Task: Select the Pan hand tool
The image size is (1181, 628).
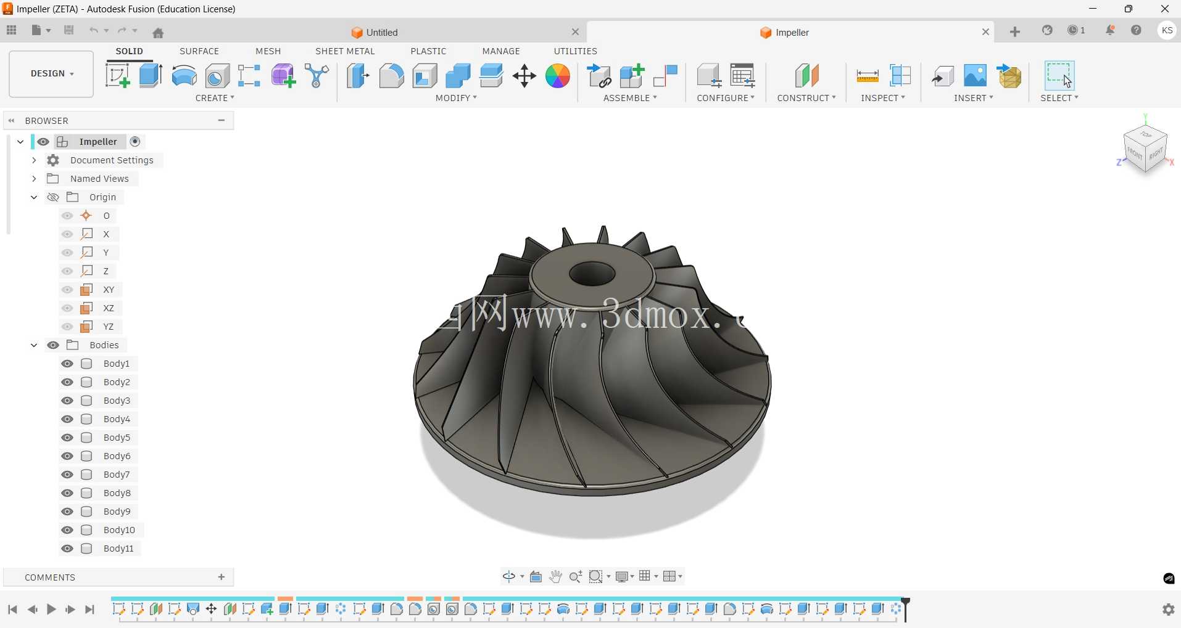Action: point(556,577)
